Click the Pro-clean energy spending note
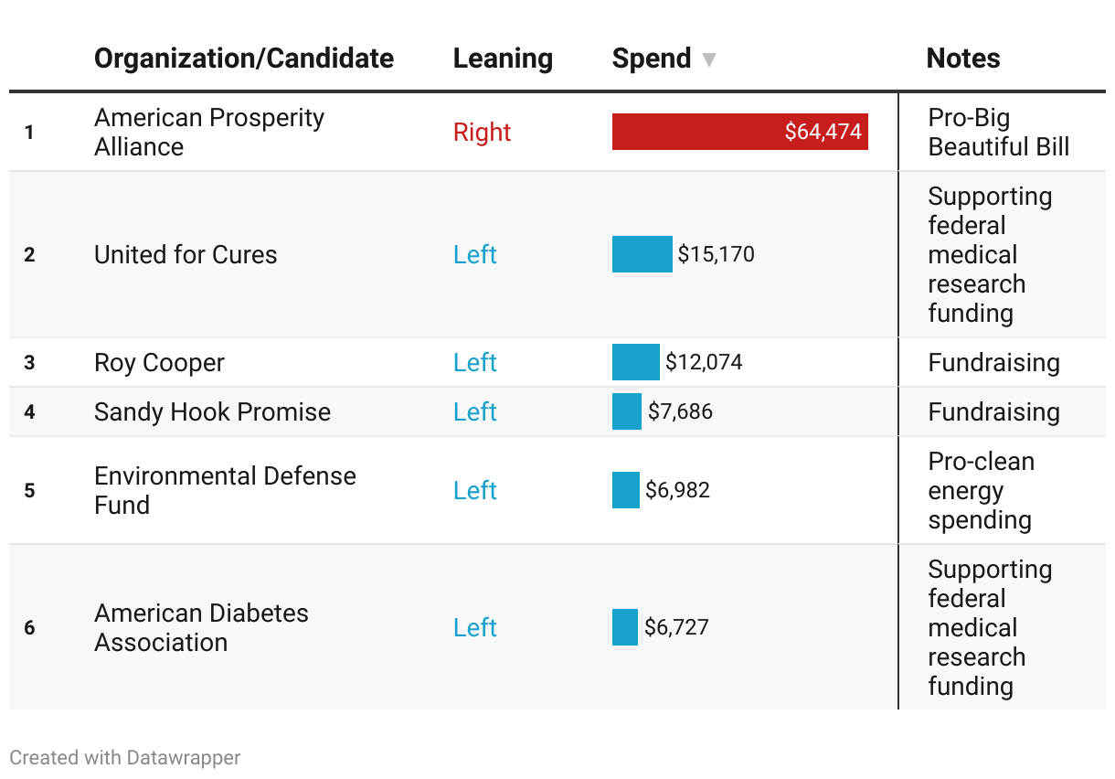 (x=981, y=490)
